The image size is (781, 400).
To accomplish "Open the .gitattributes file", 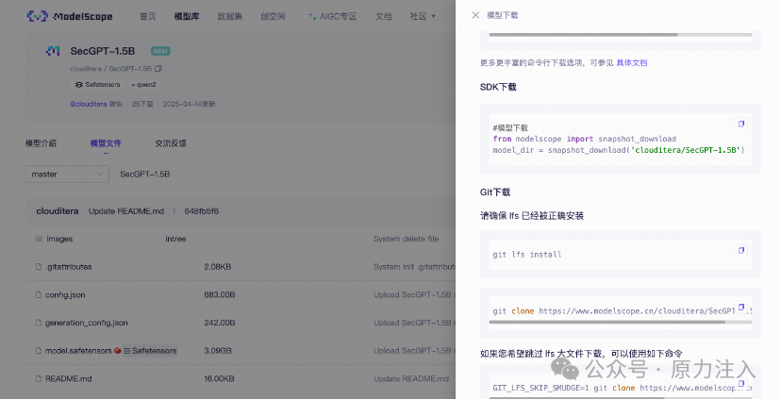I will [x=69, y=267].
